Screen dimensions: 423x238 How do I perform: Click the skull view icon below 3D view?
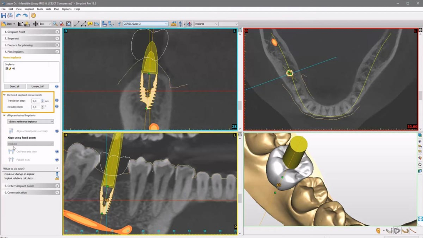pos(378,231)
